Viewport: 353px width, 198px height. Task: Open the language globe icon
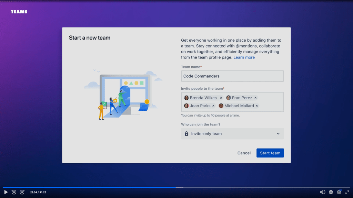[331, 192]
